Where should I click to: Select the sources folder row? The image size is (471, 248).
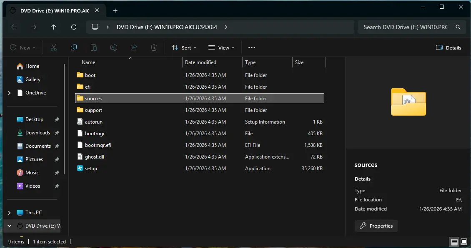[x=200, y=98]
